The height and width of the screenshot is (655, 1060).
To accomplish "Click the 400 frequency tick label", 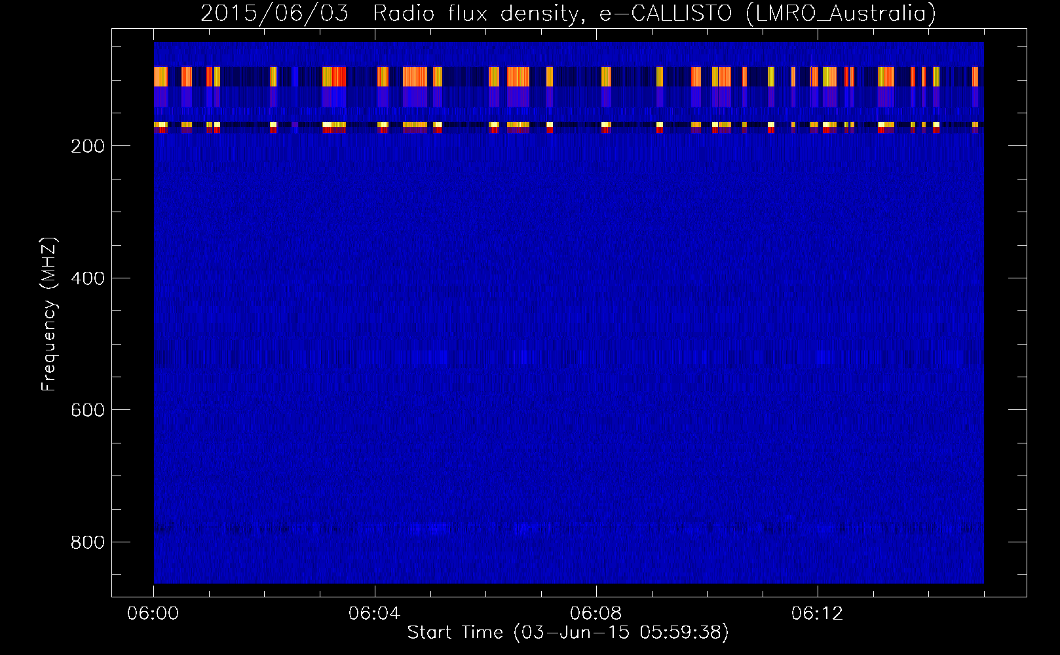I will pyautogui.click(x=87, y=278).
